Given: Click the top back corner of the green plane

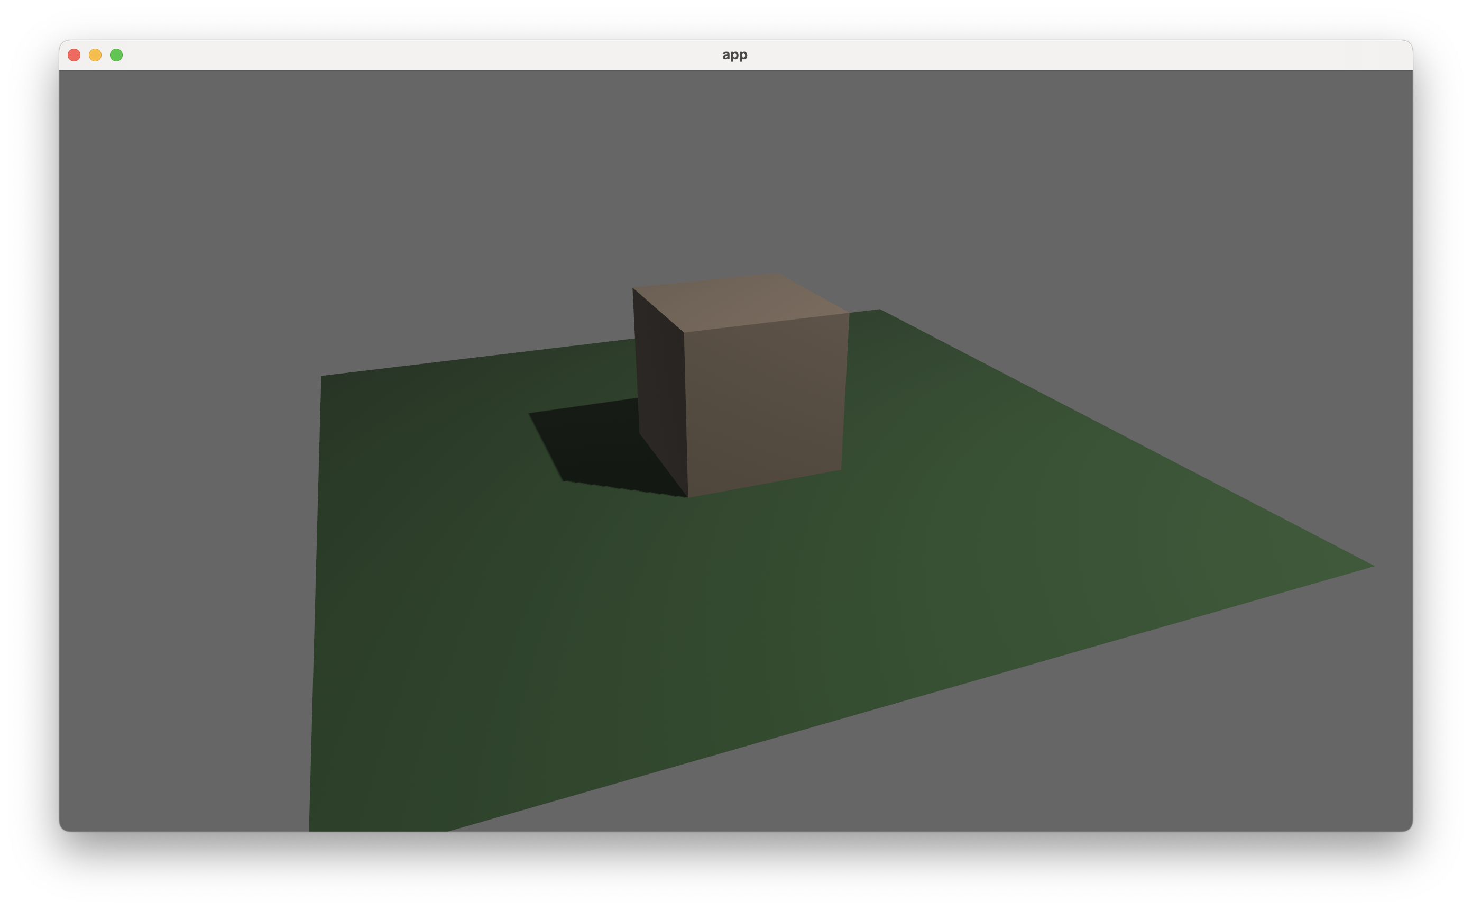Looking at the screenshot, I should (879, 311).
